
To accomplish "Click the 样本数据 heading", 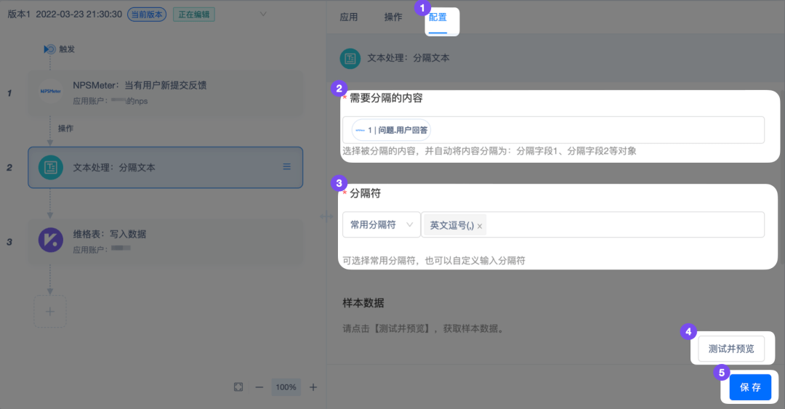I will [x=363, y=303].
